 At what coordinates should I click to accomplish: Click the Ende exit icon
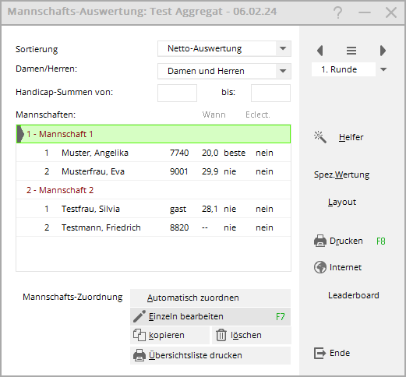point(320,353)
